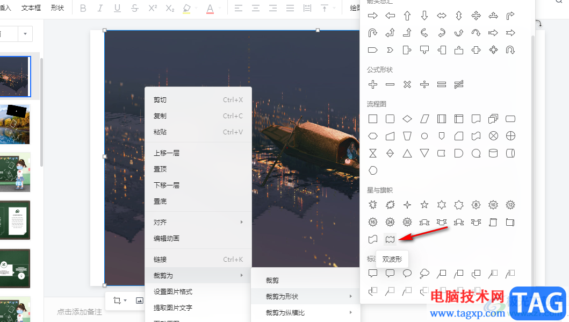
Task: Choose 下移一层 from context menu
Action: click(198, 185)
